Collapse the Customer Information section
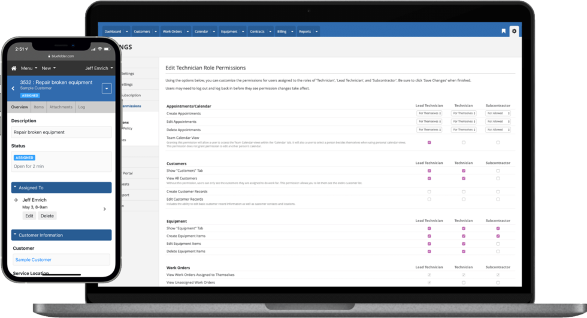The width and height of the screenshot is (587, 318). (61, 235)
